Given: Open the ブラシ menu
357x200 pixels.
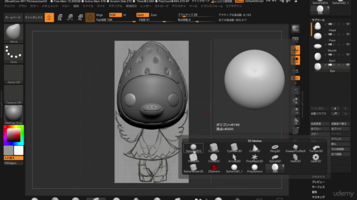Looking at the screenshot, I should (x=22, y=6).
